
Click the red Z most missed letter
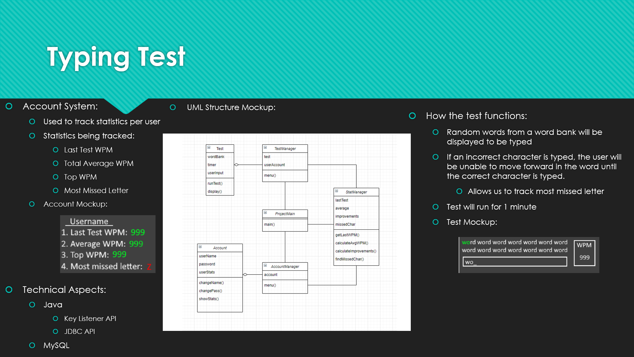(x=149, y=267)
